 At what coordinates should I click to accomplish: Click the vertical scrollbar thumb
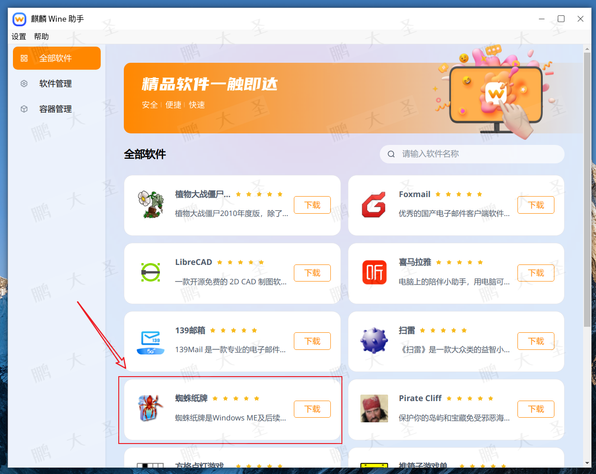point(587,189)
